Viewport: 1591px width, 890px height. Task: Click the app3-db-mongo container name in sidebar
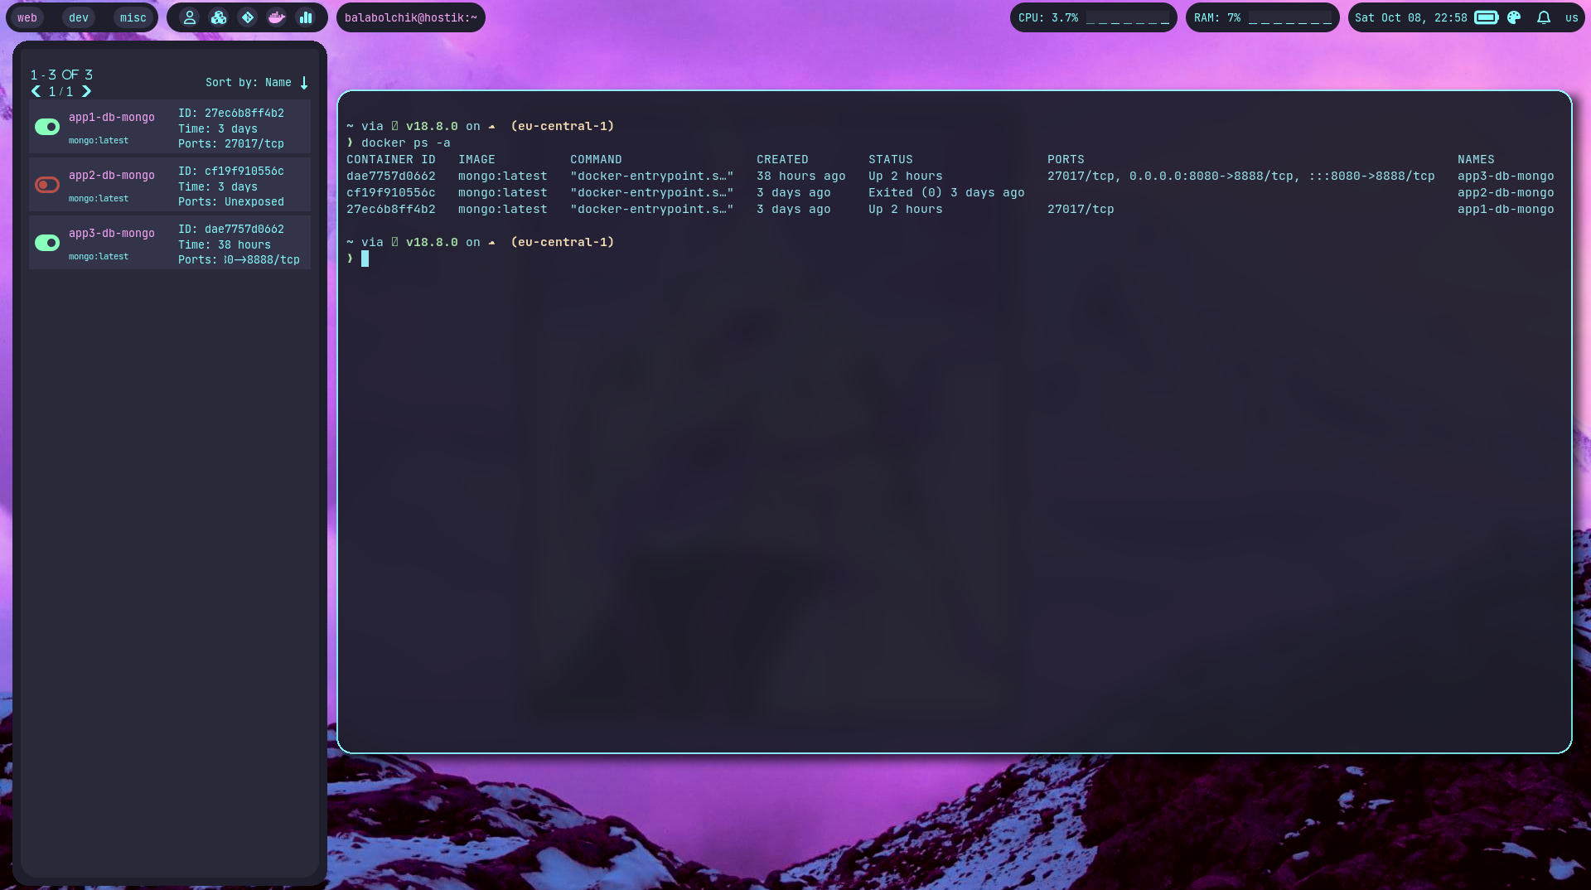coord(112,234)
